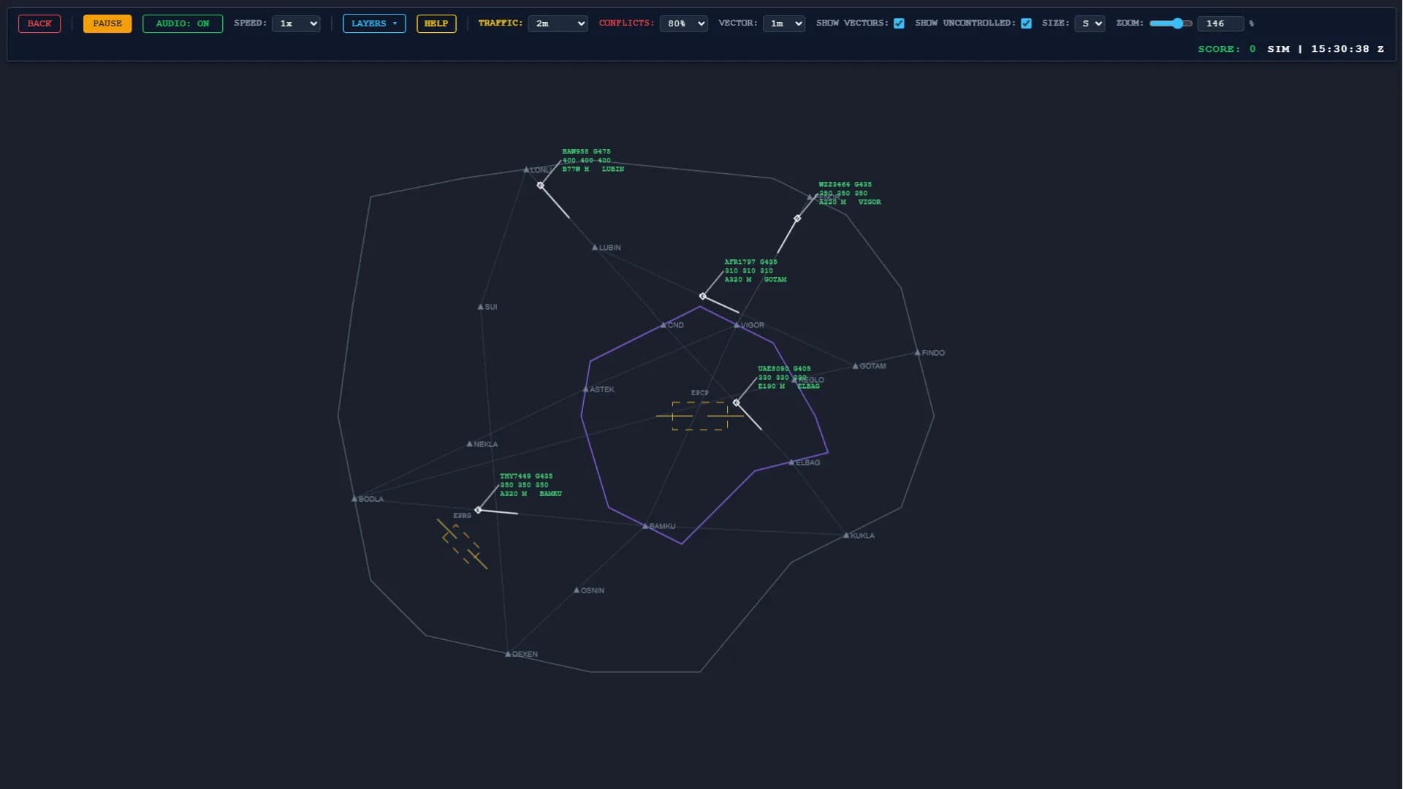1403x789 pixels.
Task: Click the EPCP airport runway symbol
Action: click(700, 416)
